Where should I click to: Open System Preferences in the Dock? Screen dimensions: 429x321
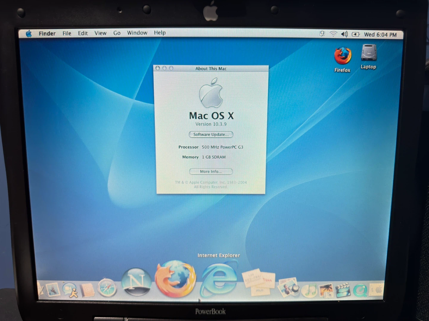point(377,289)
